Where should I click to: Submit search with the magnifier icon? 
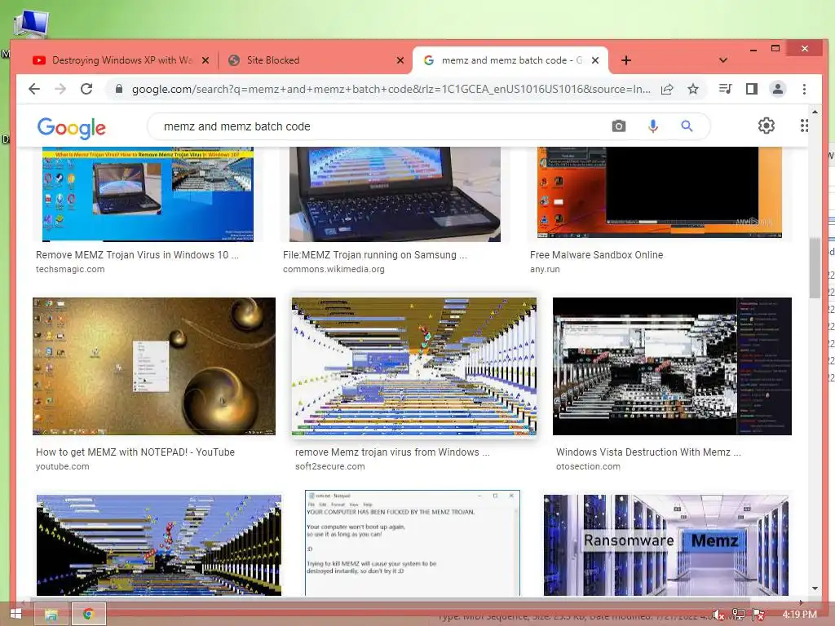click(687, 126)
